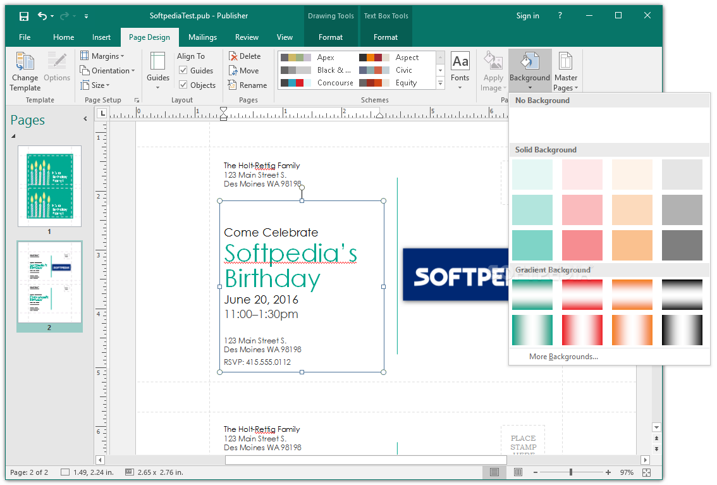Viewport: 717px width, 485px height.
Task: Click the zoom out minus icon
Action: pyautogui.click(x=535, y=472)
